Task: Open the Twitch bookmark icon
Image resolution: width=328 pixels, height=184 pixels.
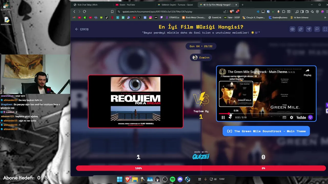Action: tap(161, 18)
